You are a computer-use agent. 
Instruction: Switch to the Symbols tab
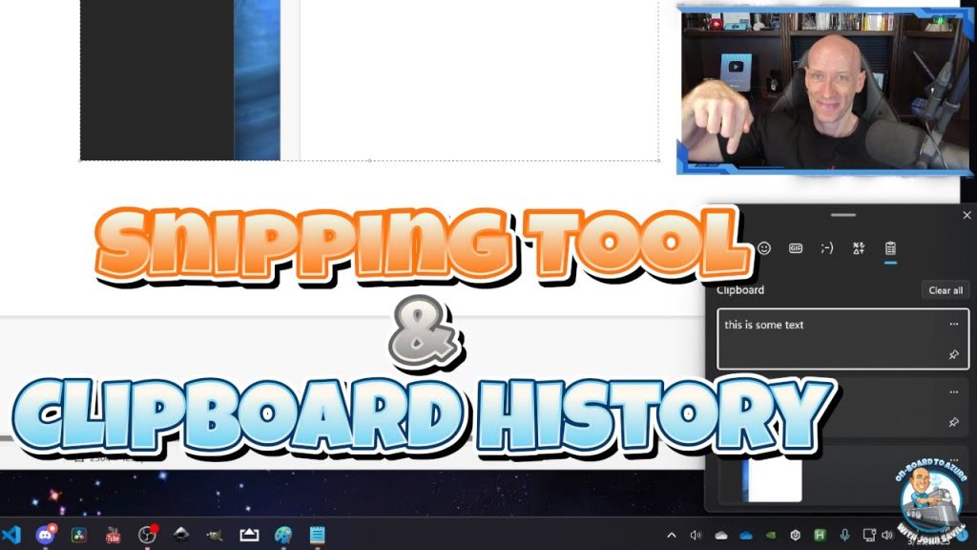pyautogui.click(x=859, y=248)
